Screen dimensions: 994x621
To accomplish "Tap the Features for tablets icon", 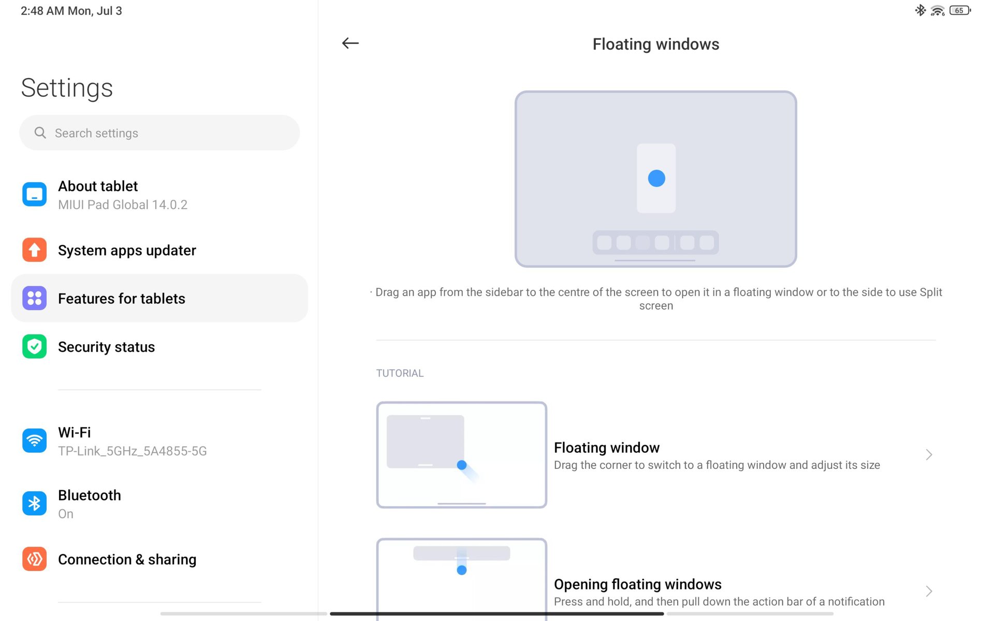I will pyautogui.click(x=34, y=298).
